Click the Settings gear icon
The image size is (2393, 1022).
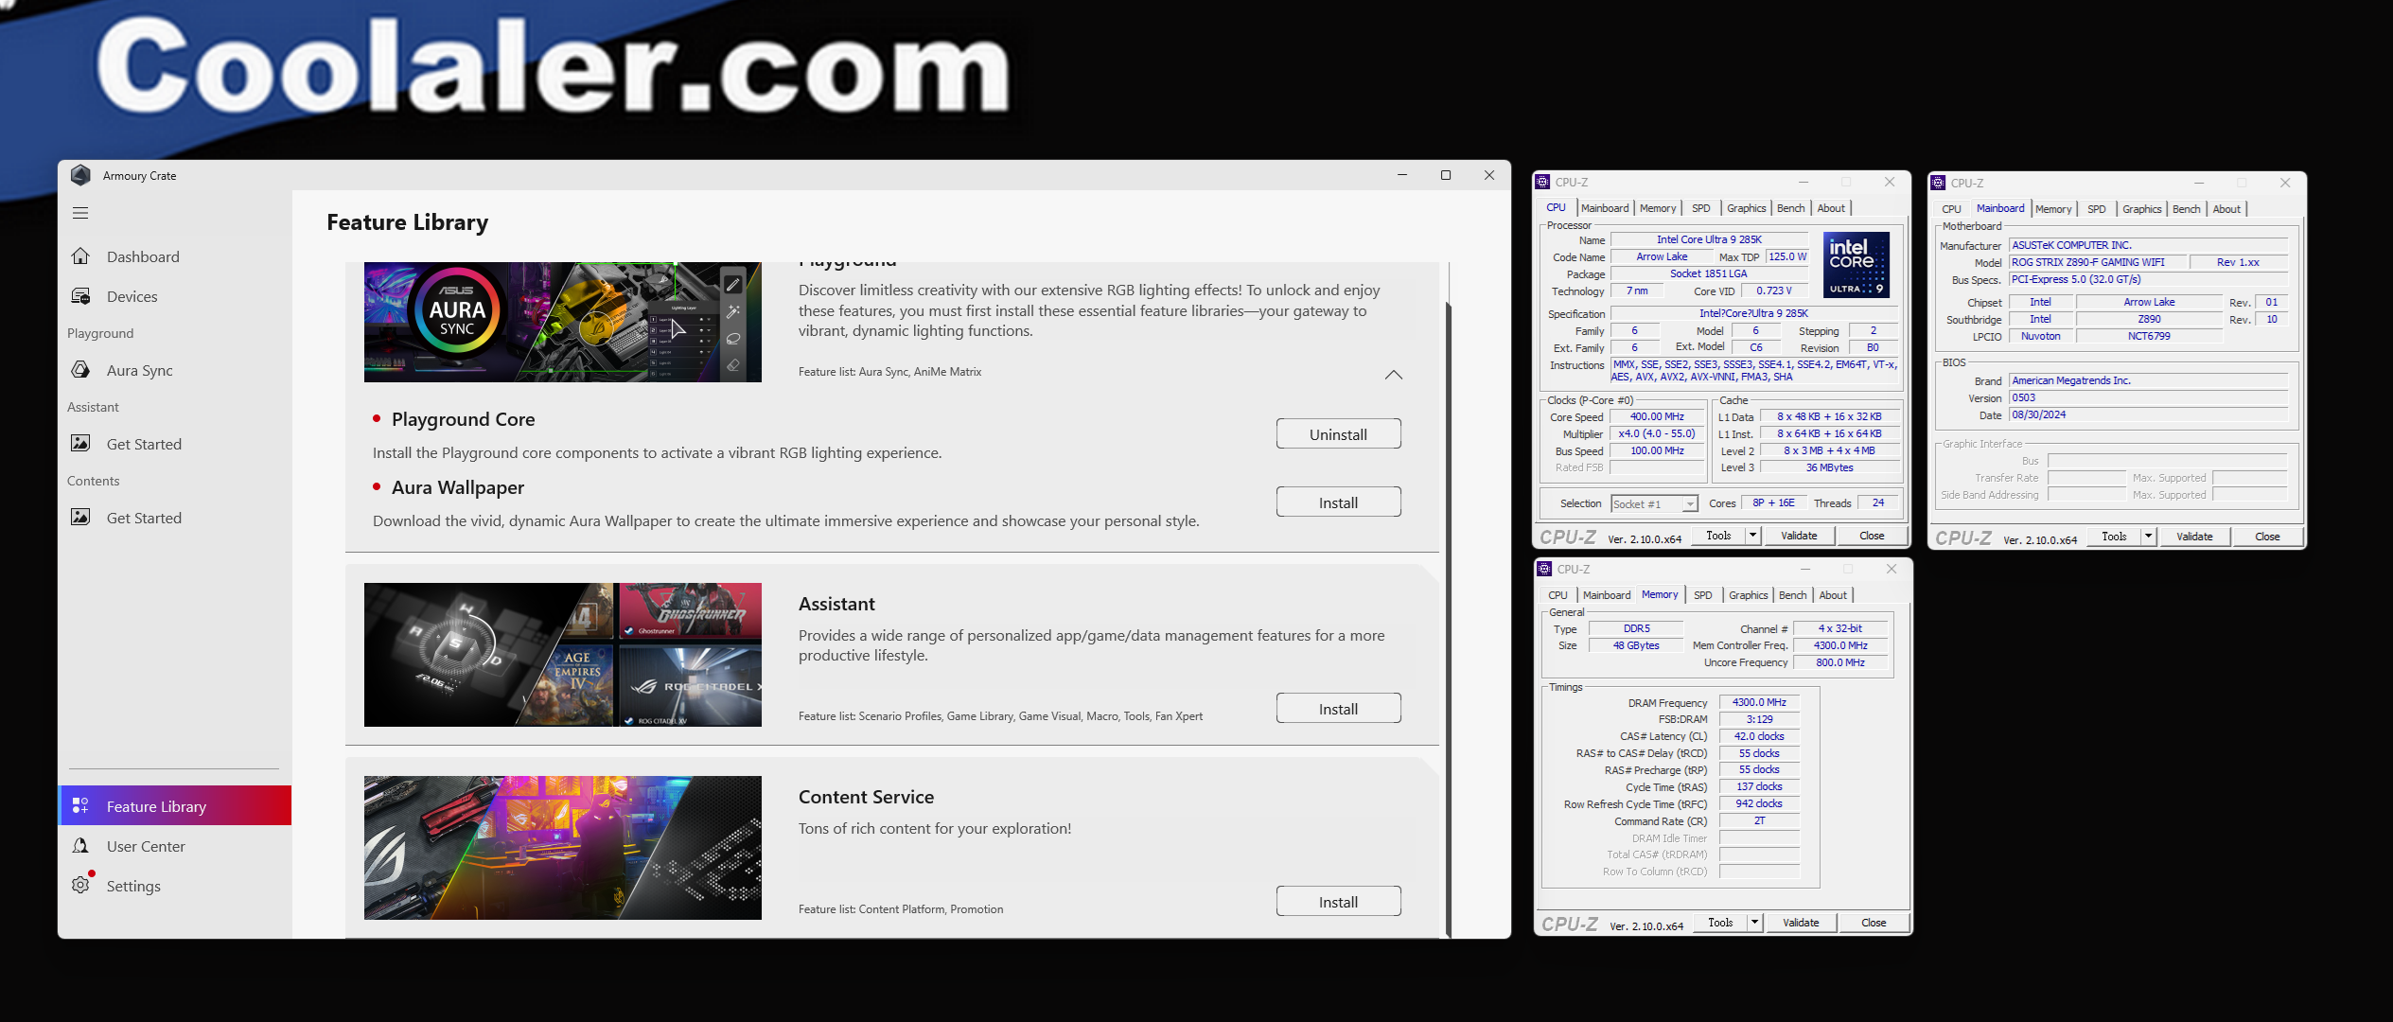coord(80,886)
